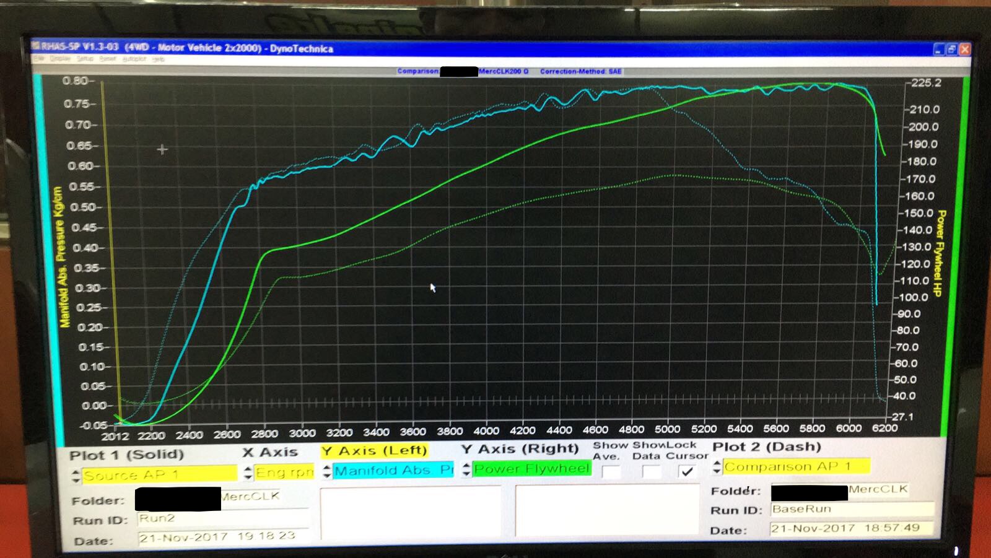Open the Help menu

click(x=158, y=59)
